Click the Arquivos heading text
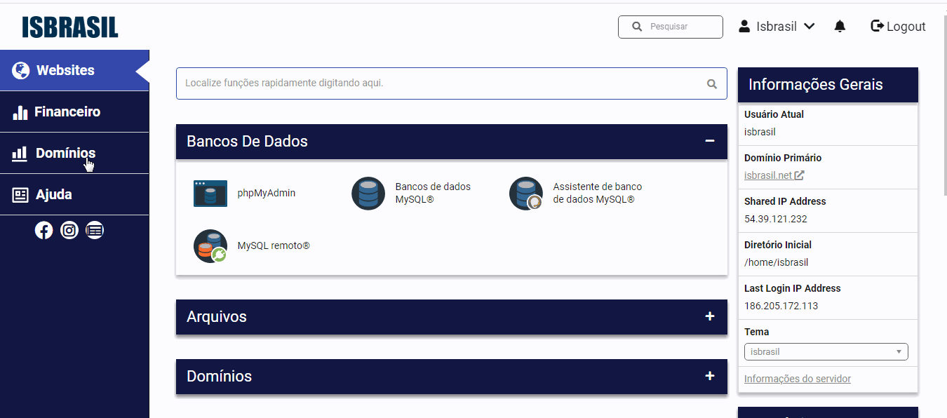 (x=217, y=317)
